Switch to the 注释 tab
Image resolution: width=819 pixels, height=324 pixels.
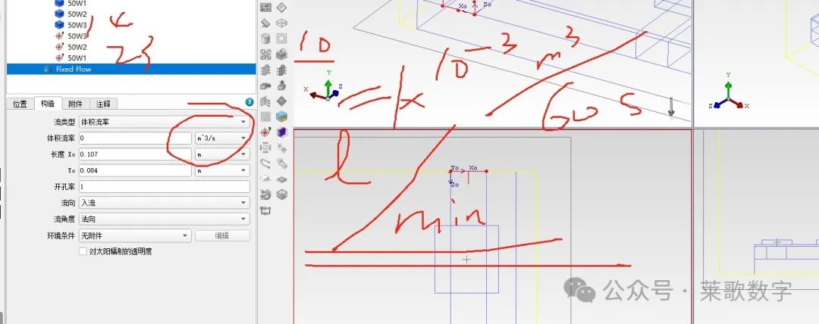click(x=103, y=104)
